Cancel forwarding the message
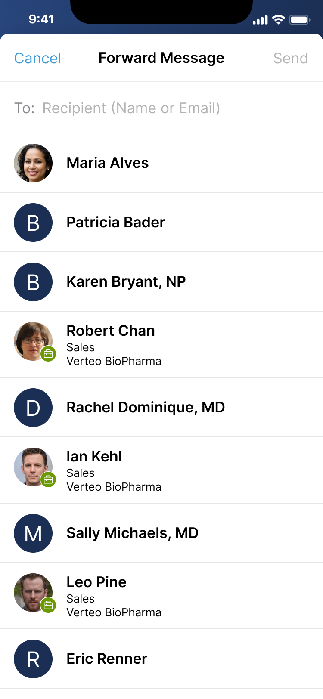323x699 pixels. click(37, 58)
